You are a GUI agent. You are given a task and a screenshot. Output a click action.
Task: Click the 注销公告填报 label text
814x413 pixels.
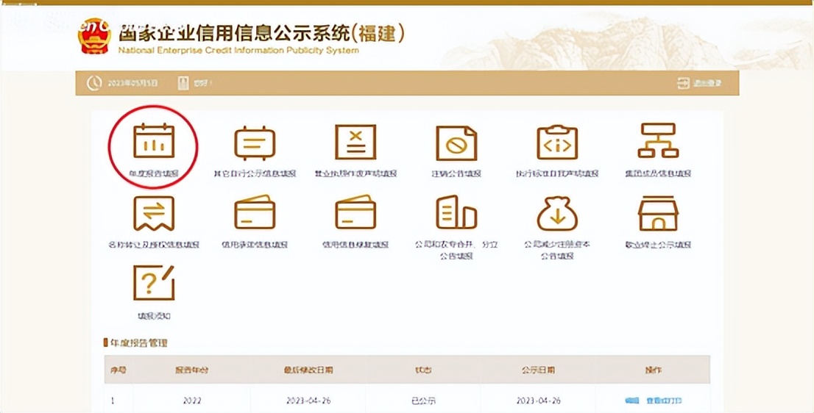(456, 173)
